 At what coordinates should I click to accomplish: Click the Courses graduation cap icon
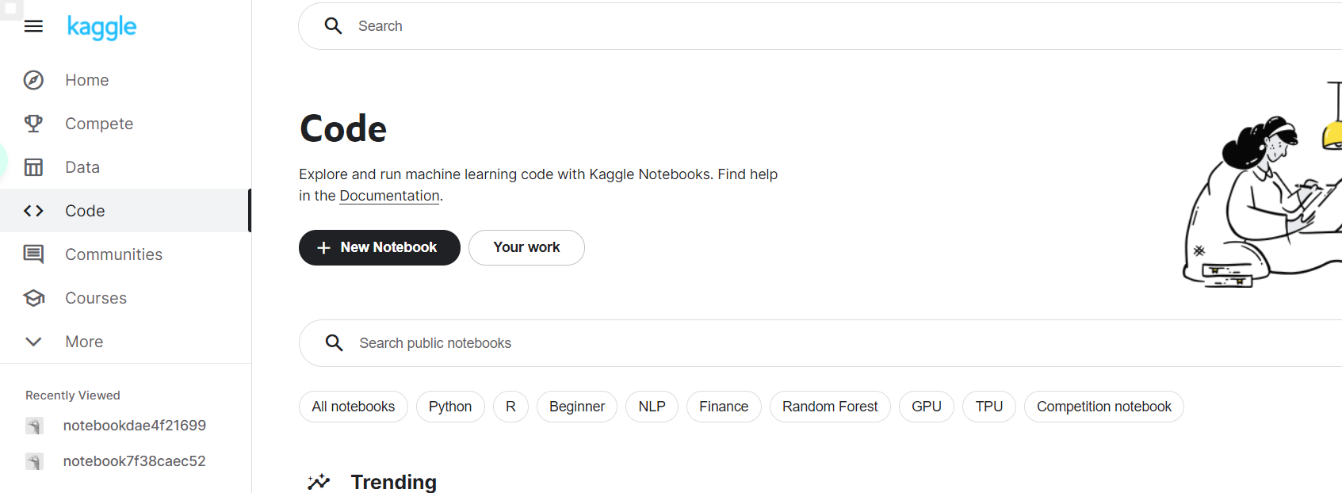(x=33, y=298)
